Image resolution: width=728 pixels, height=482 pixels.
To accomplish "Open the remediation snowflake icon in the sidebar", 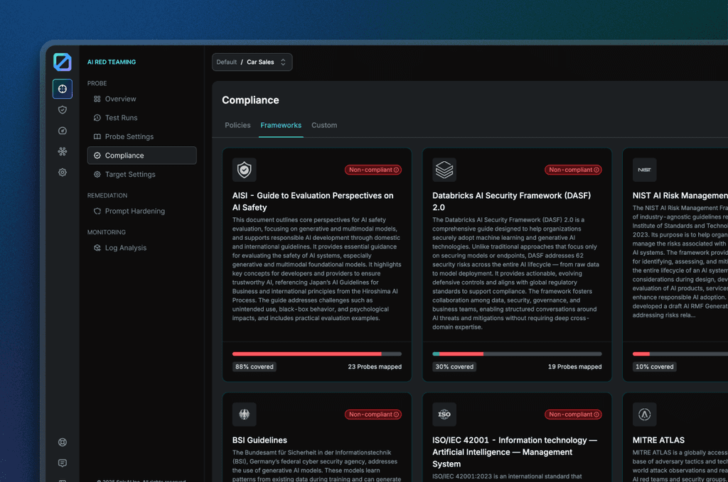I will coord(63,151).
